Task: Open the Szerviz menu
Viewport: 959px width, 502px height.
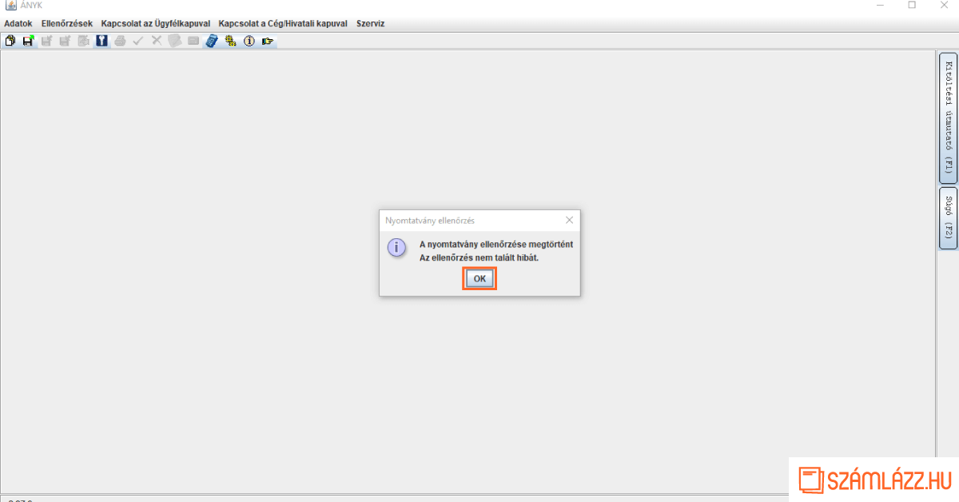Action: point(370,24)
